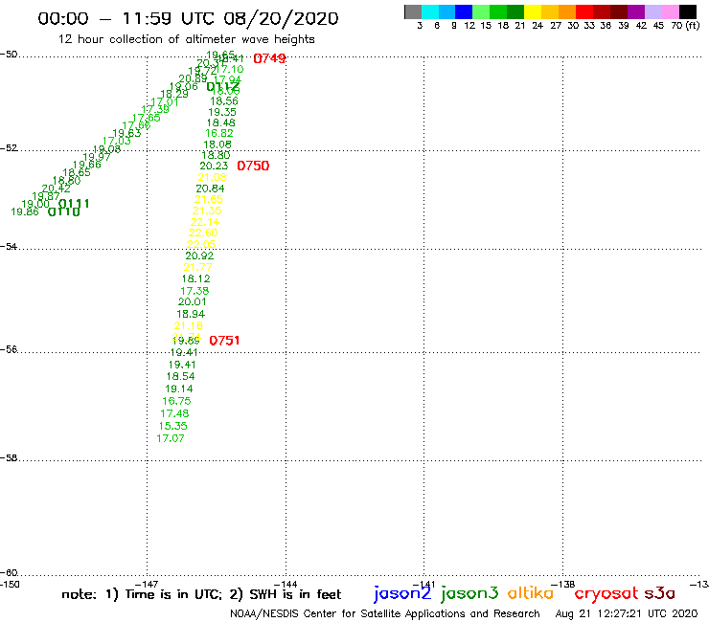Click the wave height value 21.65

pyautogui.click(x=209, y=199)
